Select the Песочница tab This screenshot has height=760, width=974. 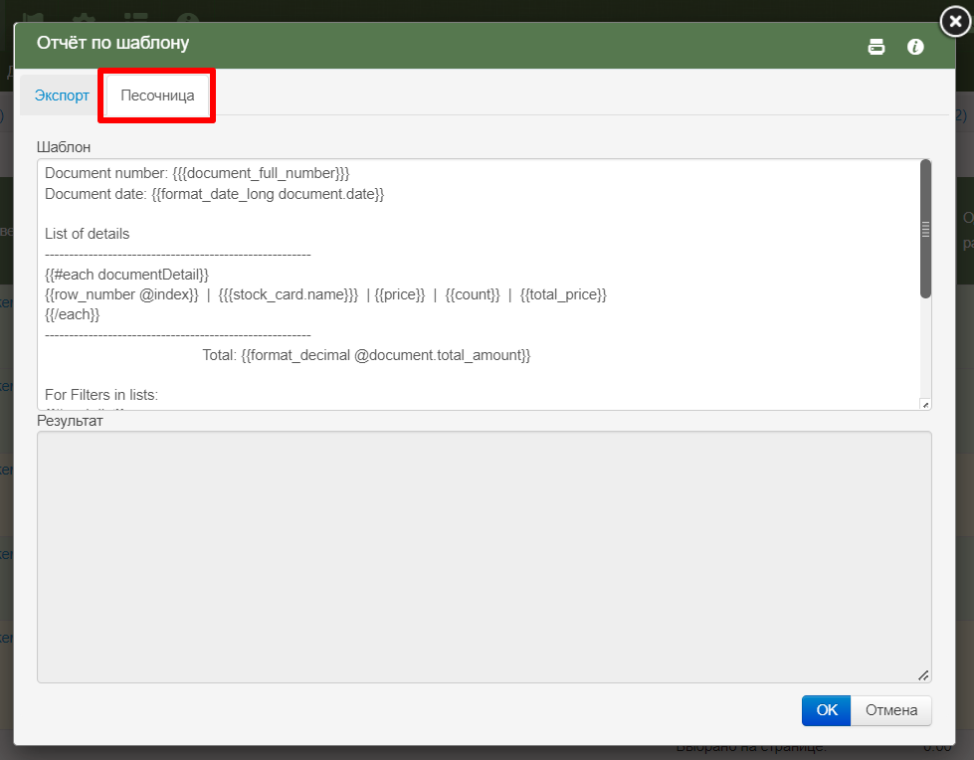(157, 95)
